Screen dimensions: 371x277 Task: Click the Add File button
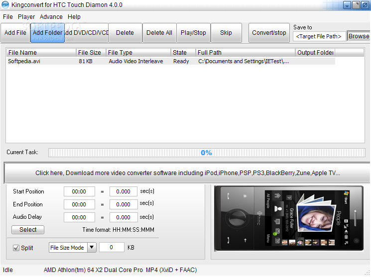click(15, 33)
